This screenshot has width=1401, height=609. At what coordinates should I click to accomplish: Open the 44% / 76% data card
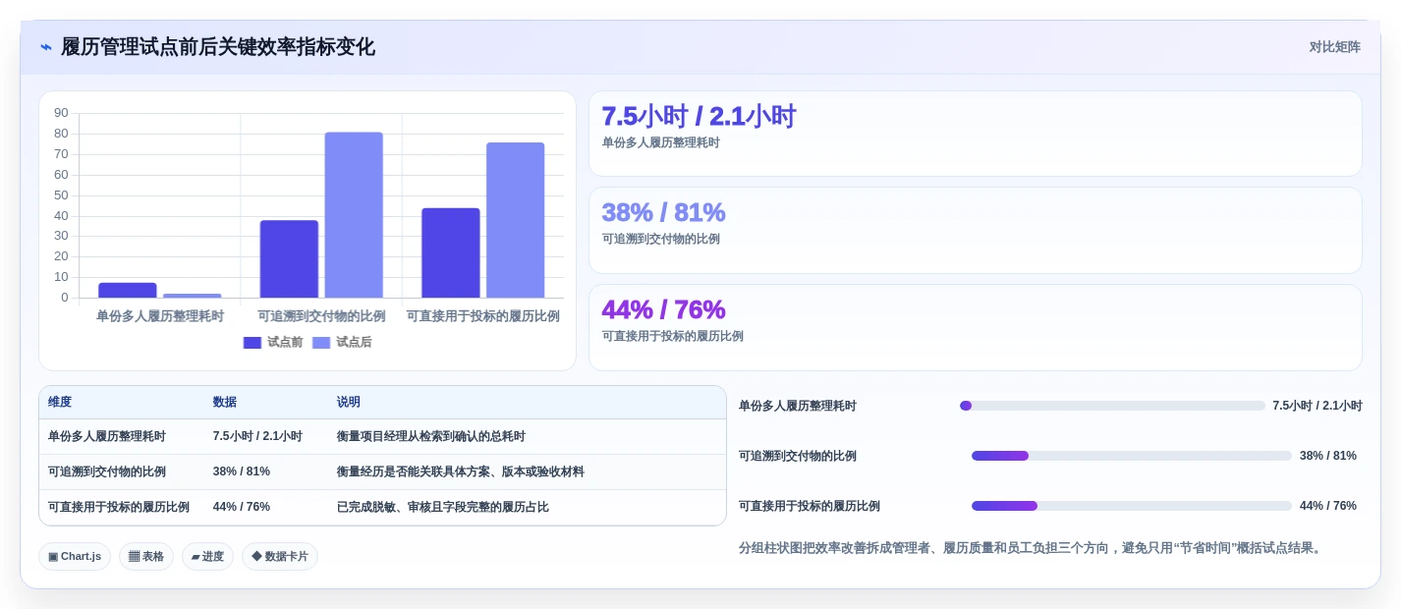point(976,327)
